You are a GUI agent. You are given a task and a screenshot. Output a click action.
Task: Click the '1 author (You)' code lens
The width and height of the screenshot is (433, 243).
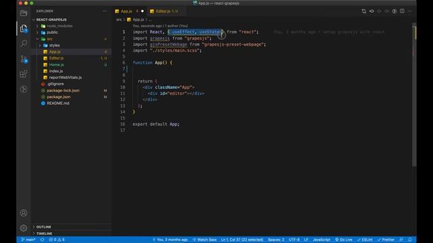(x=177, y=26)
